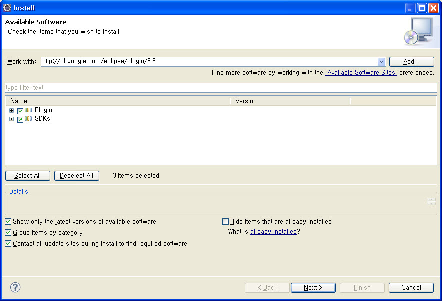The image size is (442, 301).
Task: Toggle Show only the latest versions option
Action: (x=8, y=221)
